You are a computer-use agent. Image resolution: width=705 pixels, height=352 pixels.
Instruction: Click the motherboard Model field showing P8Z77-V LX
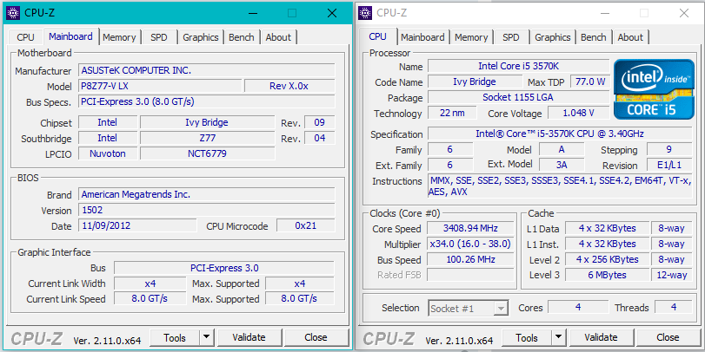click(158, 86)
